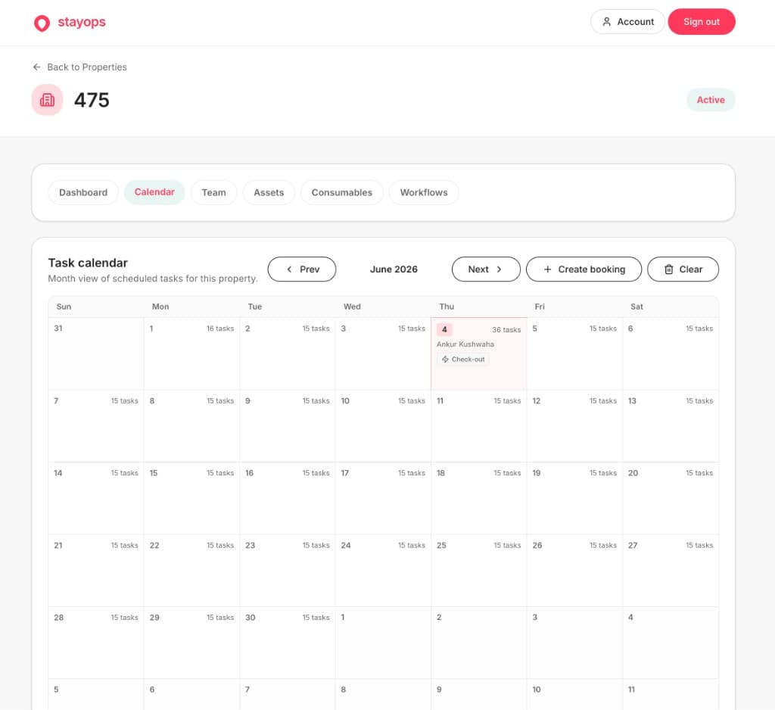Select June 2 on the calendar

287,353
